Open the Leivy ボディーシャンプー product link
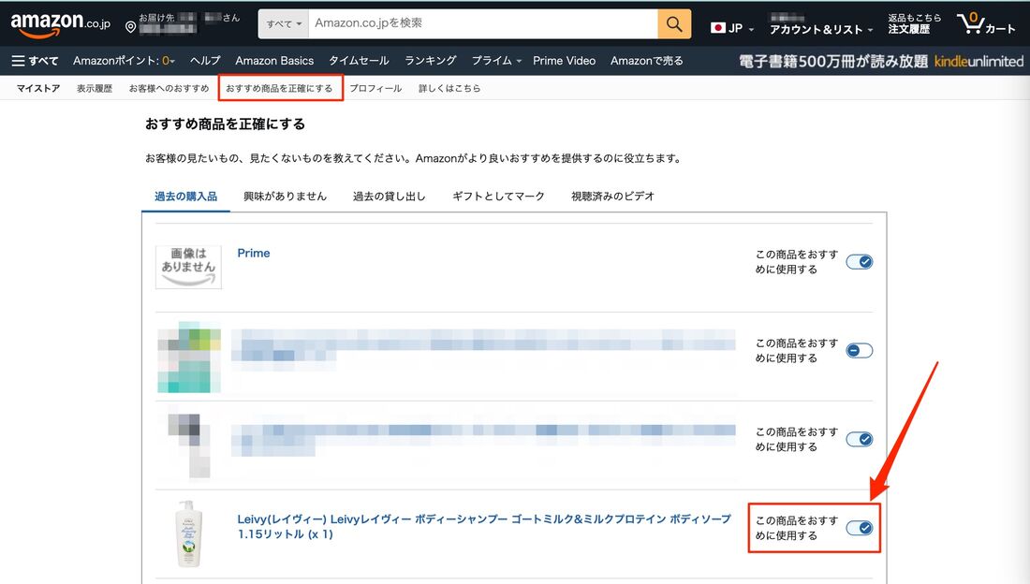The width and height of the screenshot is (1030, 584). (484, 526)
